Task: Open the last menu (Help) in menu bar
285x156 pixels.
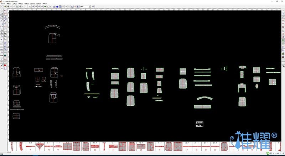Action: [45, 4]
